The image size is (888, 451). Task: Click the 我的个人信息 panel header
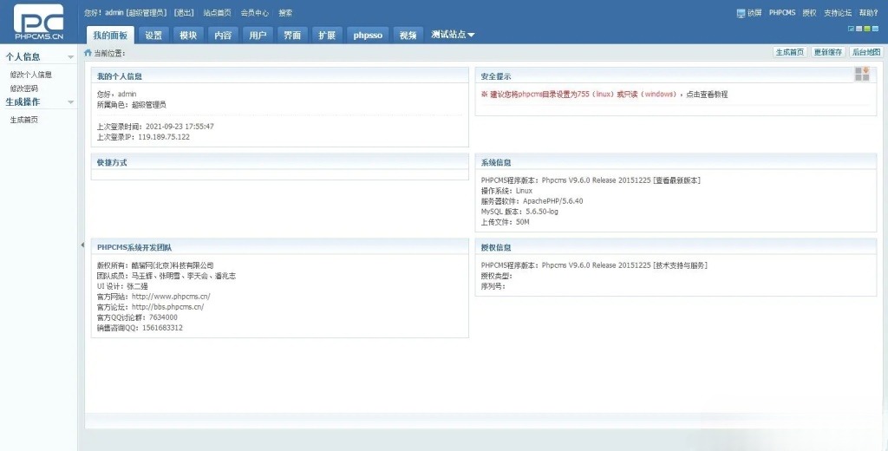click(x=280, y=76)
